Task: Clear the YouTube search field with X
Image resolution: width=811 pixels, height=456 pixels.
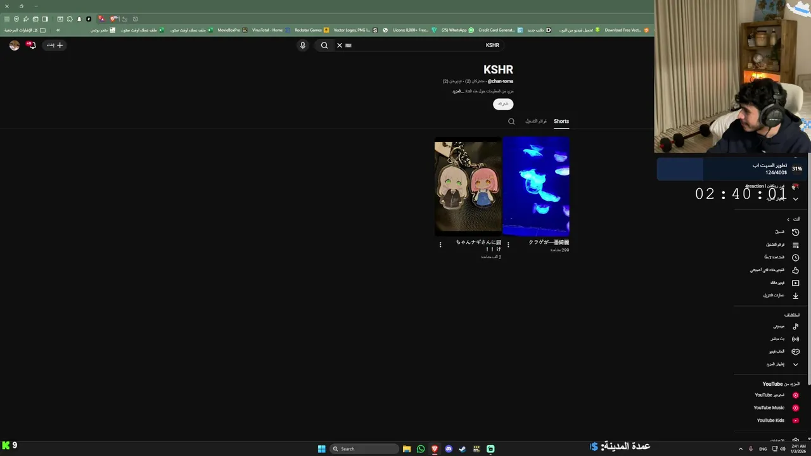Action: pyautogui.click(x=340, y=45)
